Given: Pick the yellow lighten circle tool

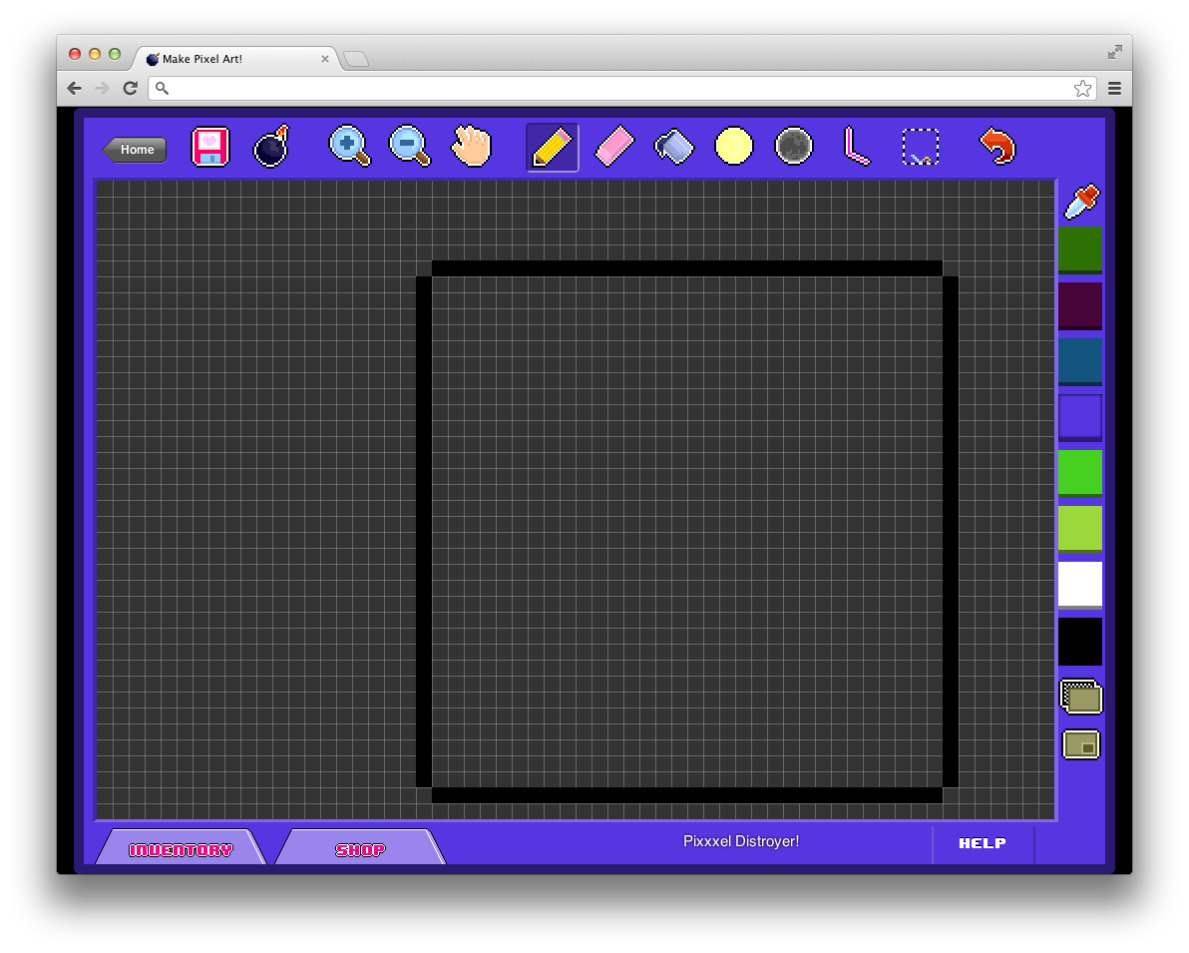Looking at the screenshot, I should point(734,146).
